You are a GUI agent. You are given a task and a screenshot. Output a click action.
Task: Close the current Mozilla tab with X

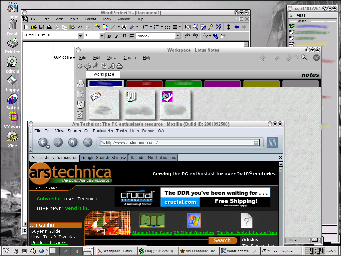tap(280, 157)
